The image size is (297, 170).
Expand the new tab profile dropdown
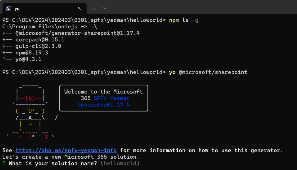click(104, 8)
